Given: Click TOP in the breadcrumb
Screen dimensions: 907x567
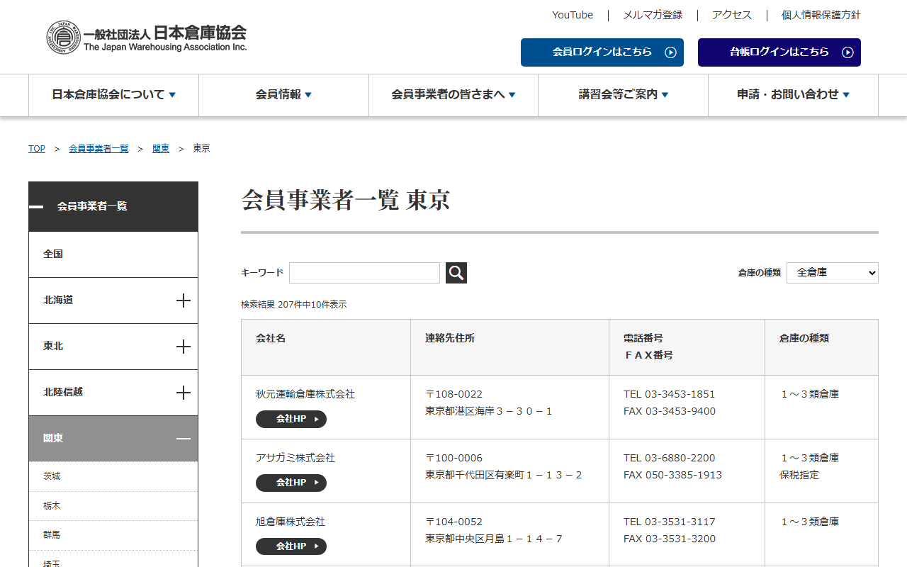Looking at the screenshot, I should coord(37,149).
